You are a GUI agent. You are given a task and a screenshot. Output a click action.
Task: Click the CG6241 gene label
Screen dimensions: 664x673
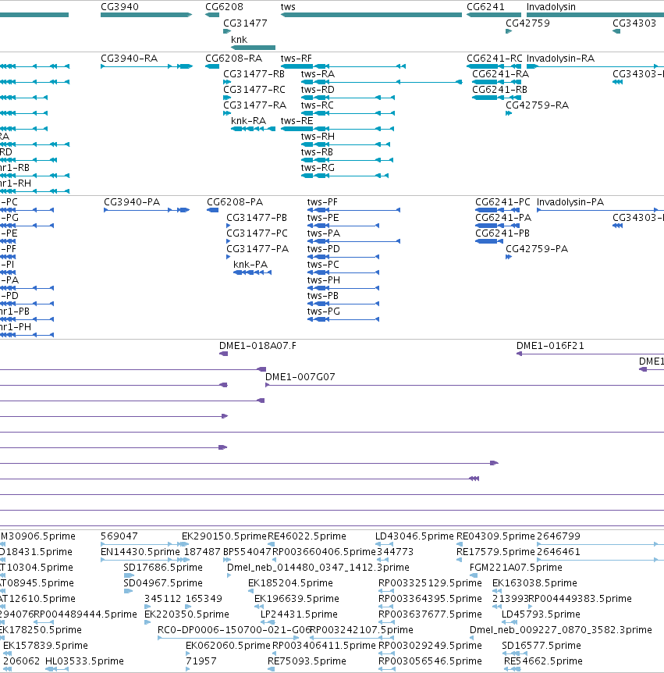pyautogui.click(x=485, y=7)
